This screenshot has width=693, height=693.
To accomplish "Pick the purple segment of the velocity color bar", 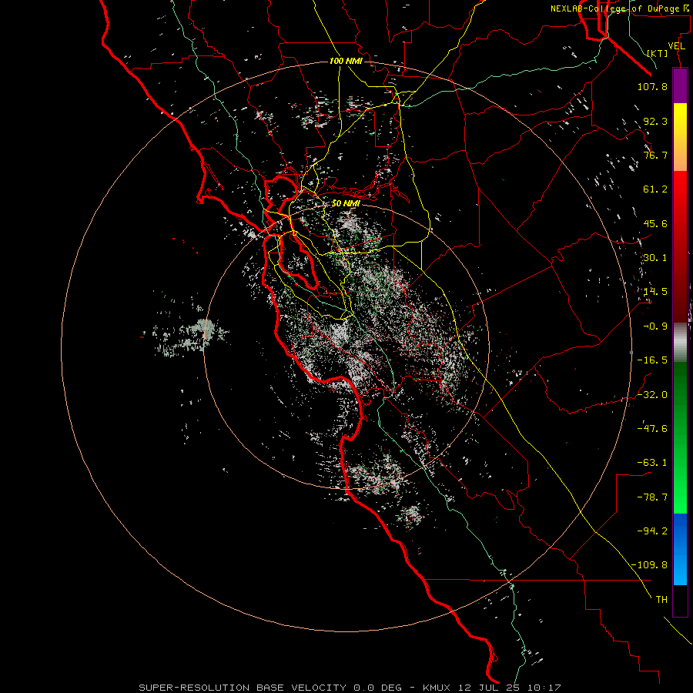I will [x=680, y=85].
